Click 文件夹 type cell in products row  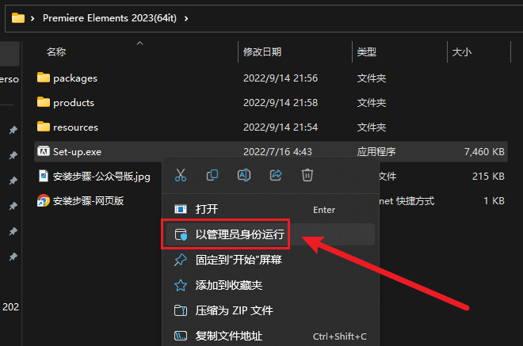pos(372,103)
